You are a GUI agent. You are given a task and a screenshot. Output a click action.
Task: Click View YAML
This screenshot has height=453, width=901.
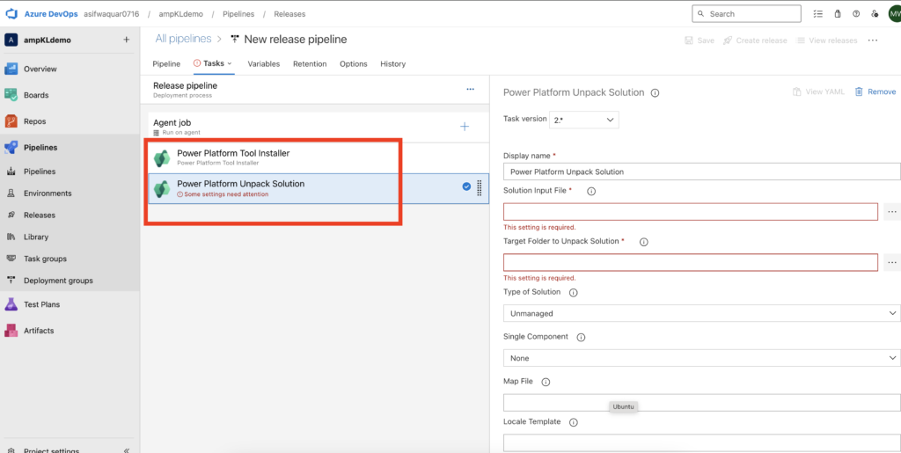pos(819,91)
